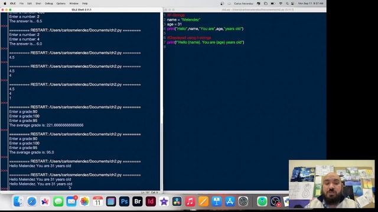Screen dimensions: 378x212
Task: Open Control Center in menu bar
Action: point(292,4)
